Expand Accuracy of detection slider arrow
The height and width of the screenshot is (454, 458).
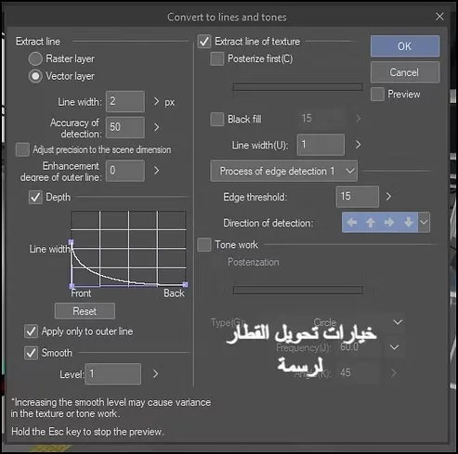point(156,127)
